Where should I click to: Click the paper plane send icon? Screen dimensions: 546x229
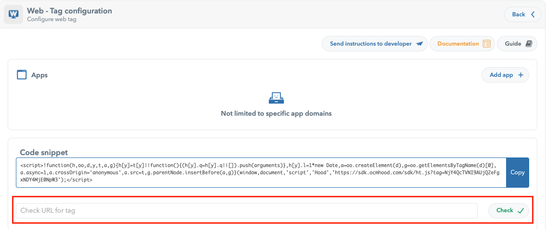pos(419,44)
